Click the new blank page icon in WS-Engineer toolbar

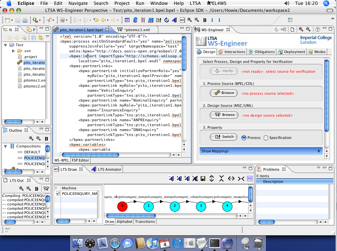point(292,29)
